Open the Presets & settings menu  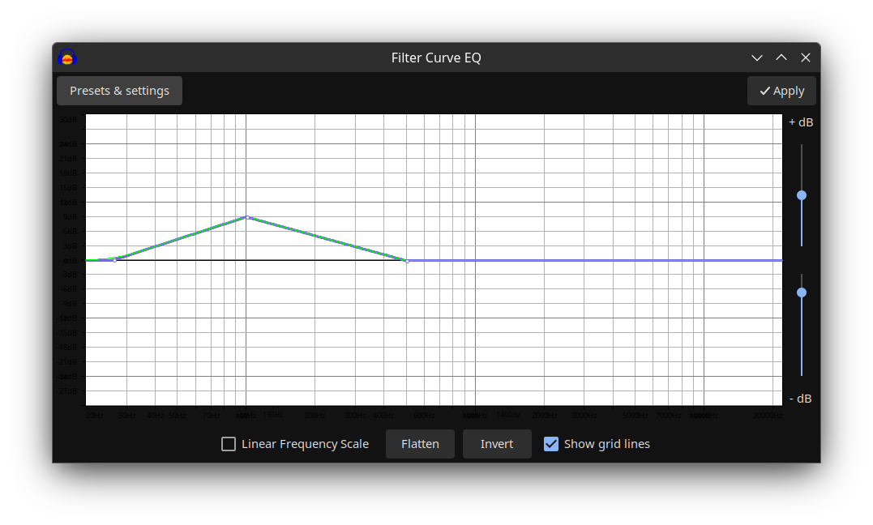pyautogui.click(x=119, y=91)
